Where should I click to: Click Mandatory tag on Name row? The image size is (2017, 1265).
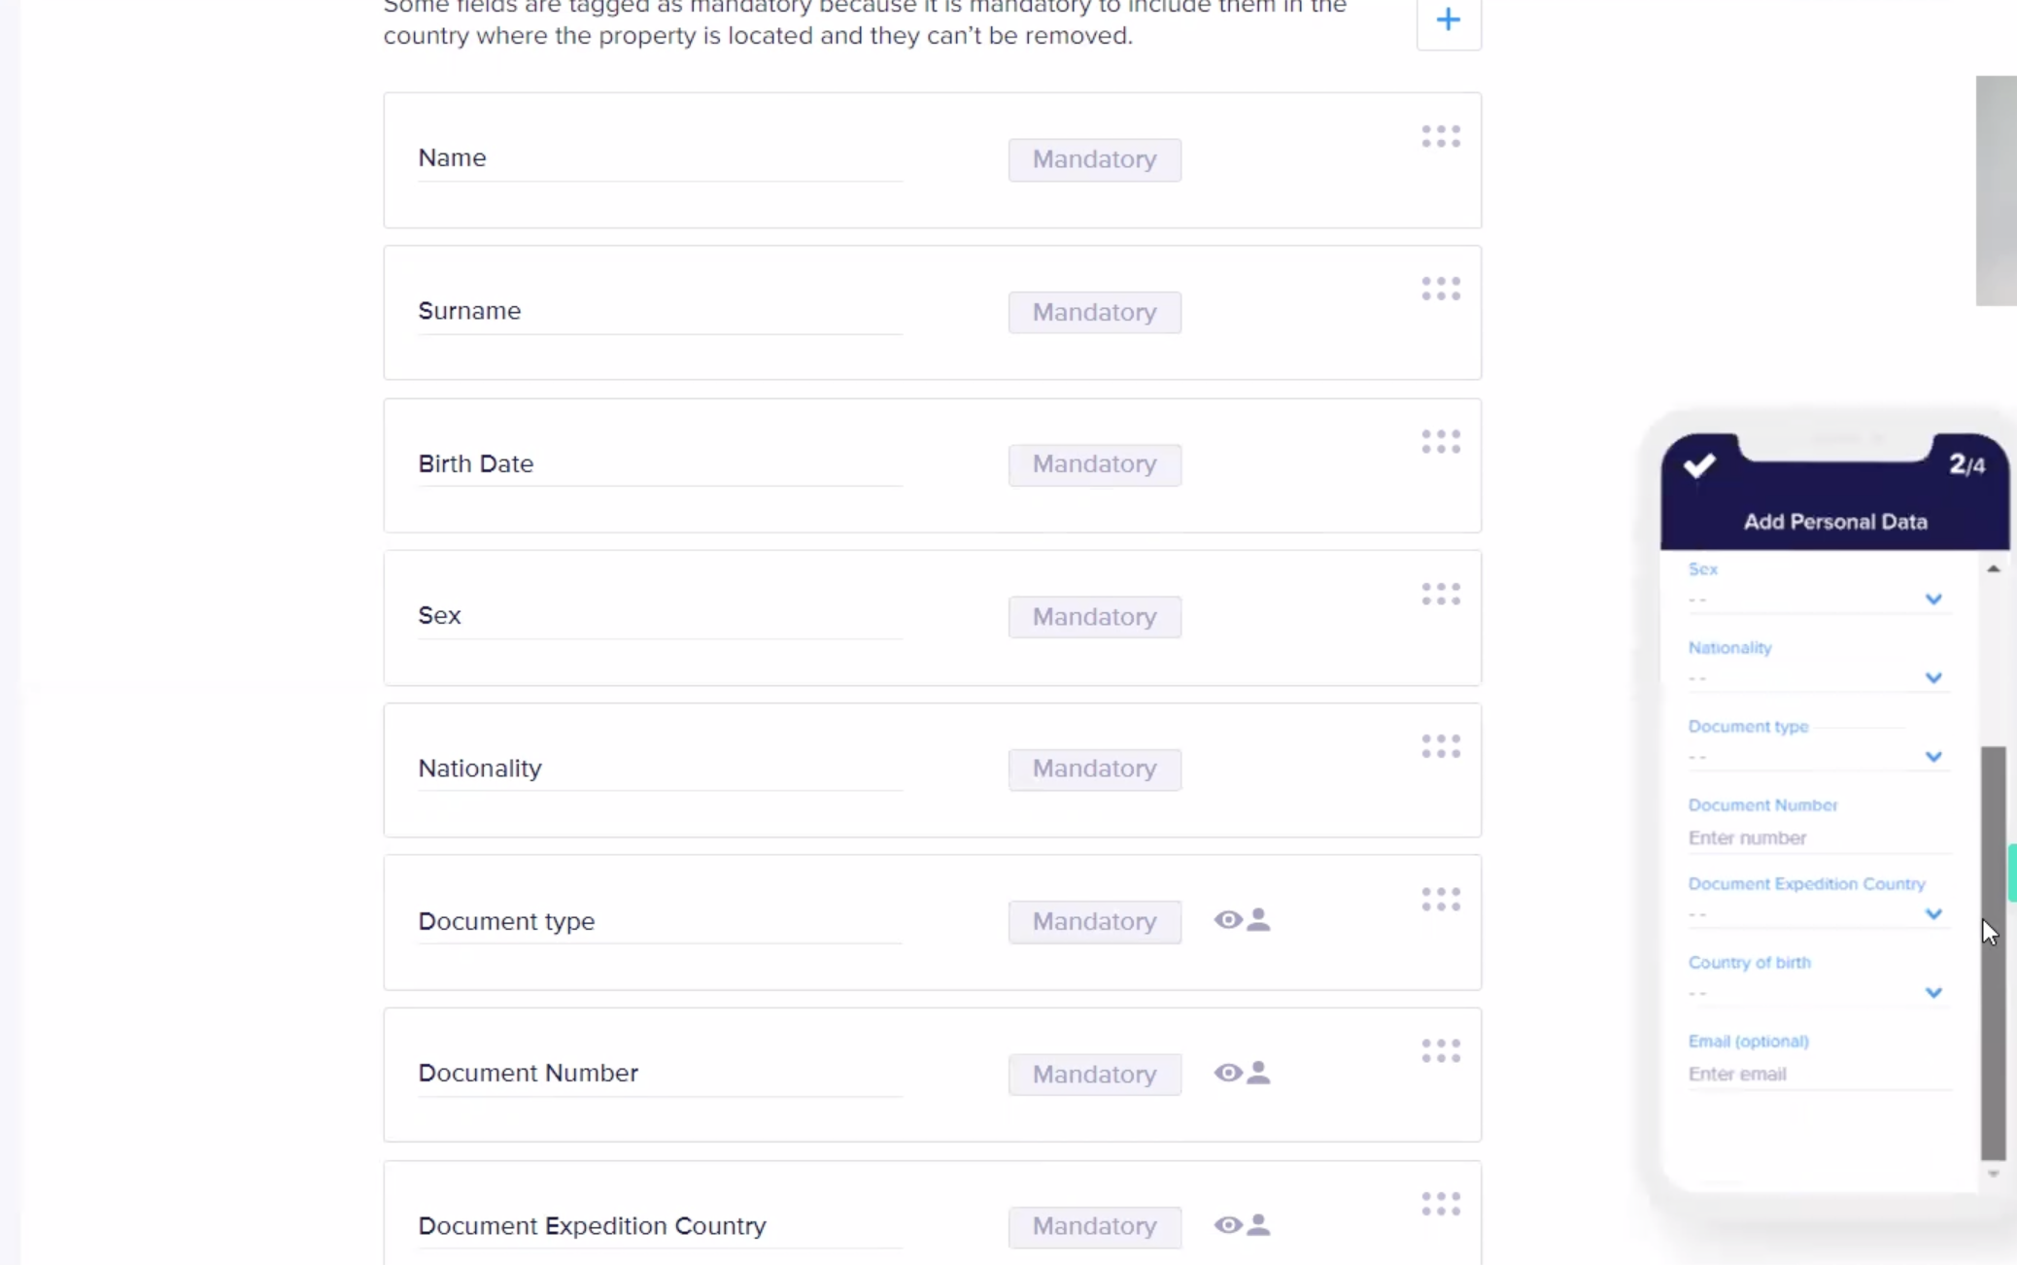[x=1094, y=159]
